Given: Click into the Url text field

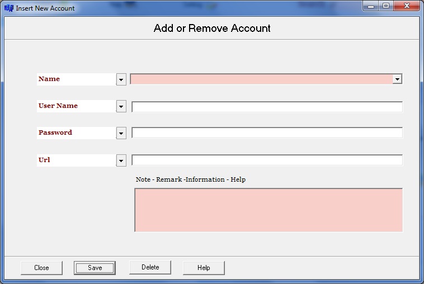Looking at the screenshot, I should click(x=267, y=160).
